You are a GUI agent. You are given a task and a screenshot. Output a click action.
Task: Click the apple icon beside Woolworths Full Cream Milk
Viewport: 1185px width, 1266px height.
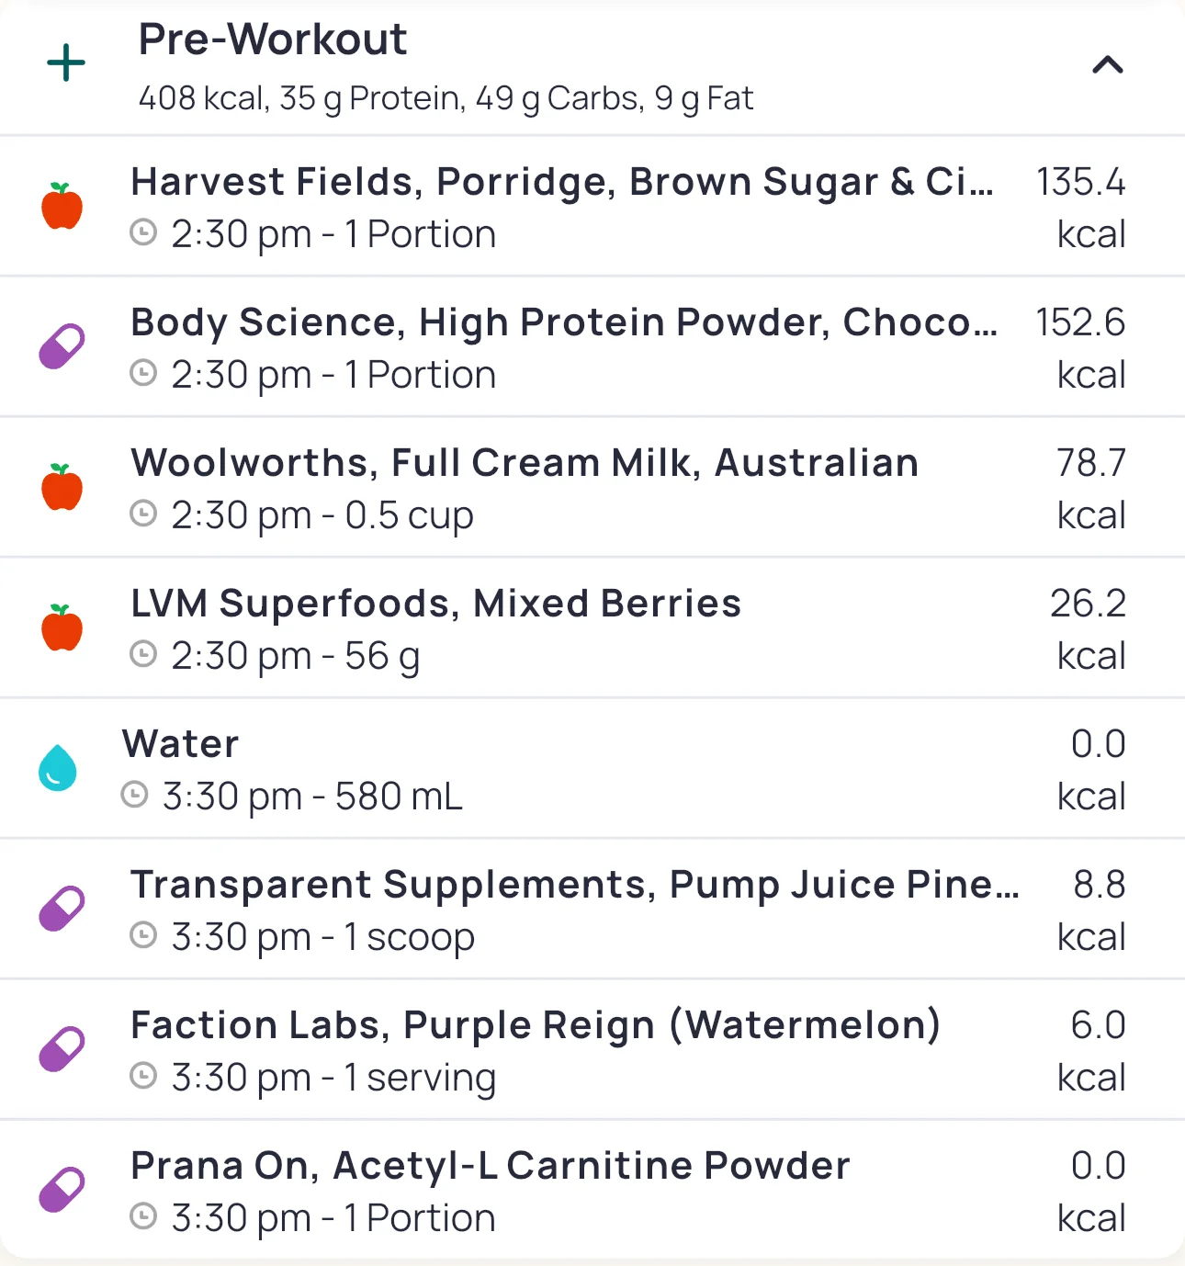pyautogui.click(x=62, y=487)
